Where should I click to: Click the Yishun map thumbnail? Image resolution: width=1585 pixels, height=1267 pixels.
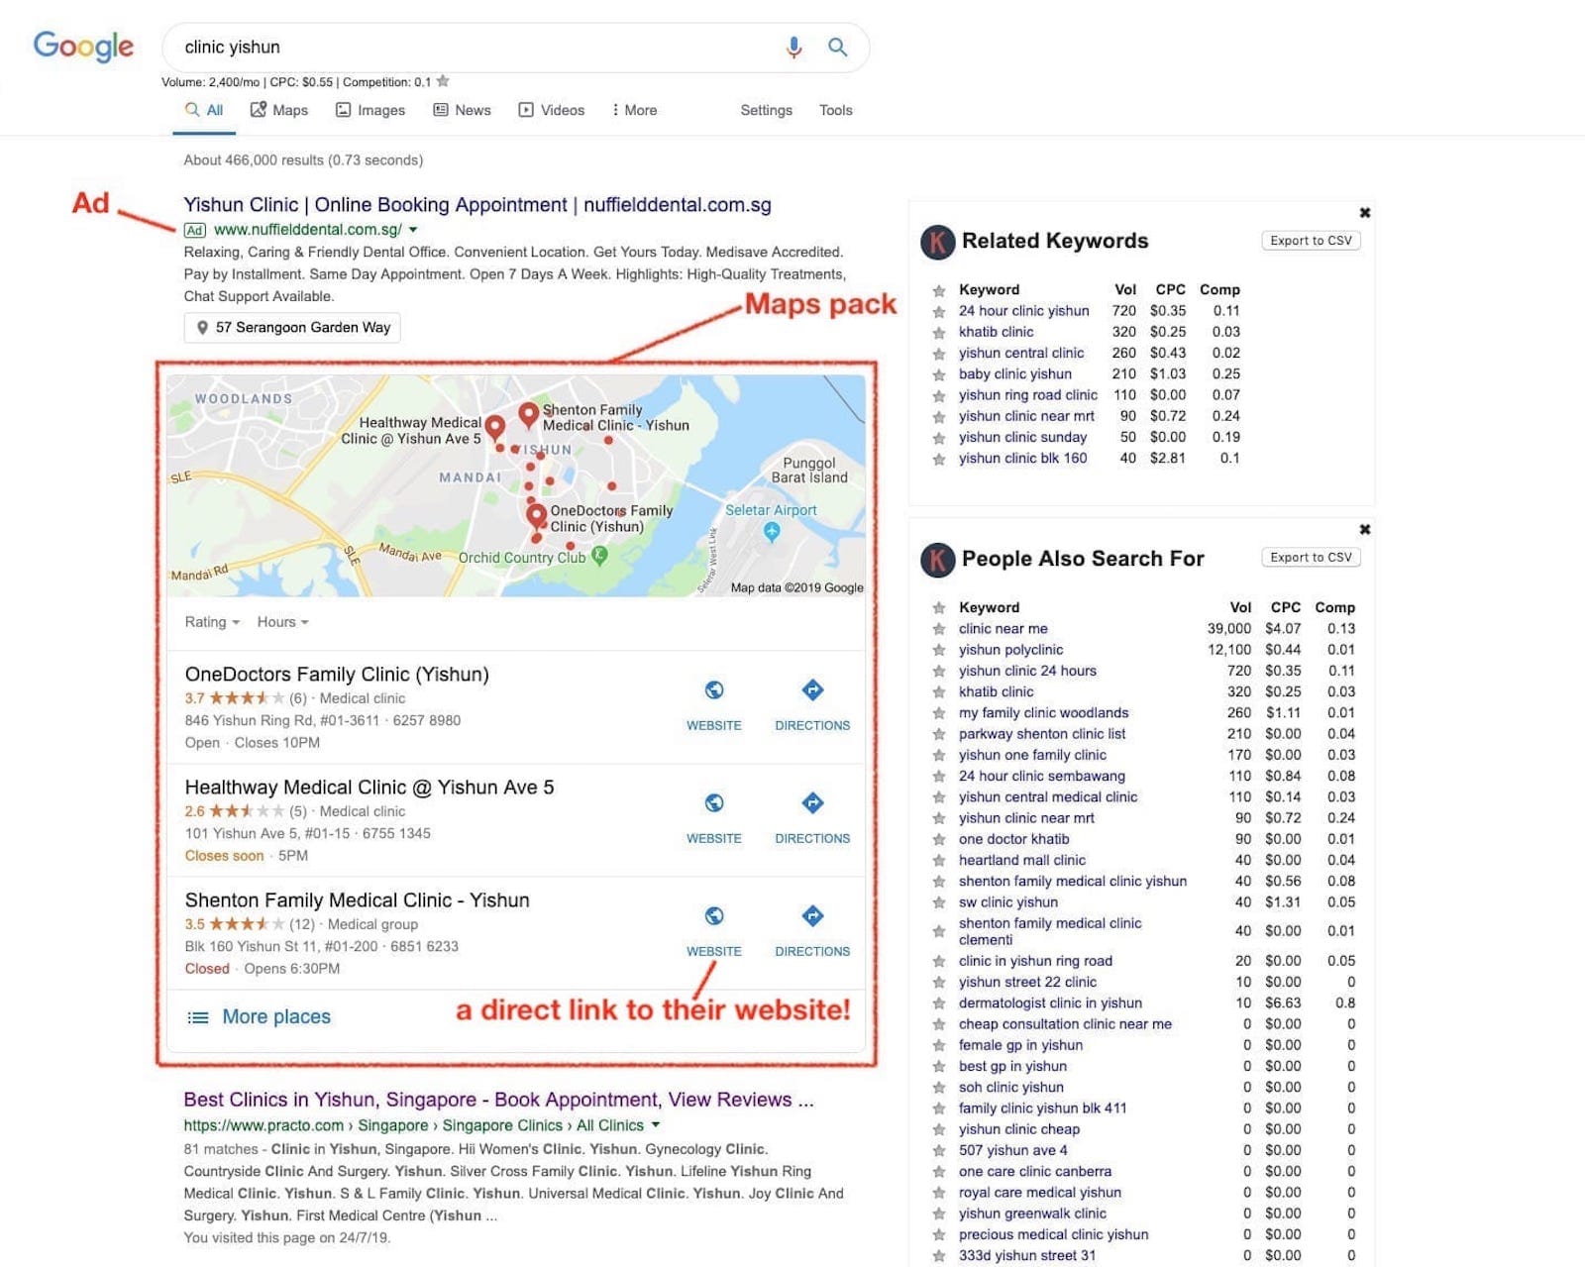(x=515, y=485)
